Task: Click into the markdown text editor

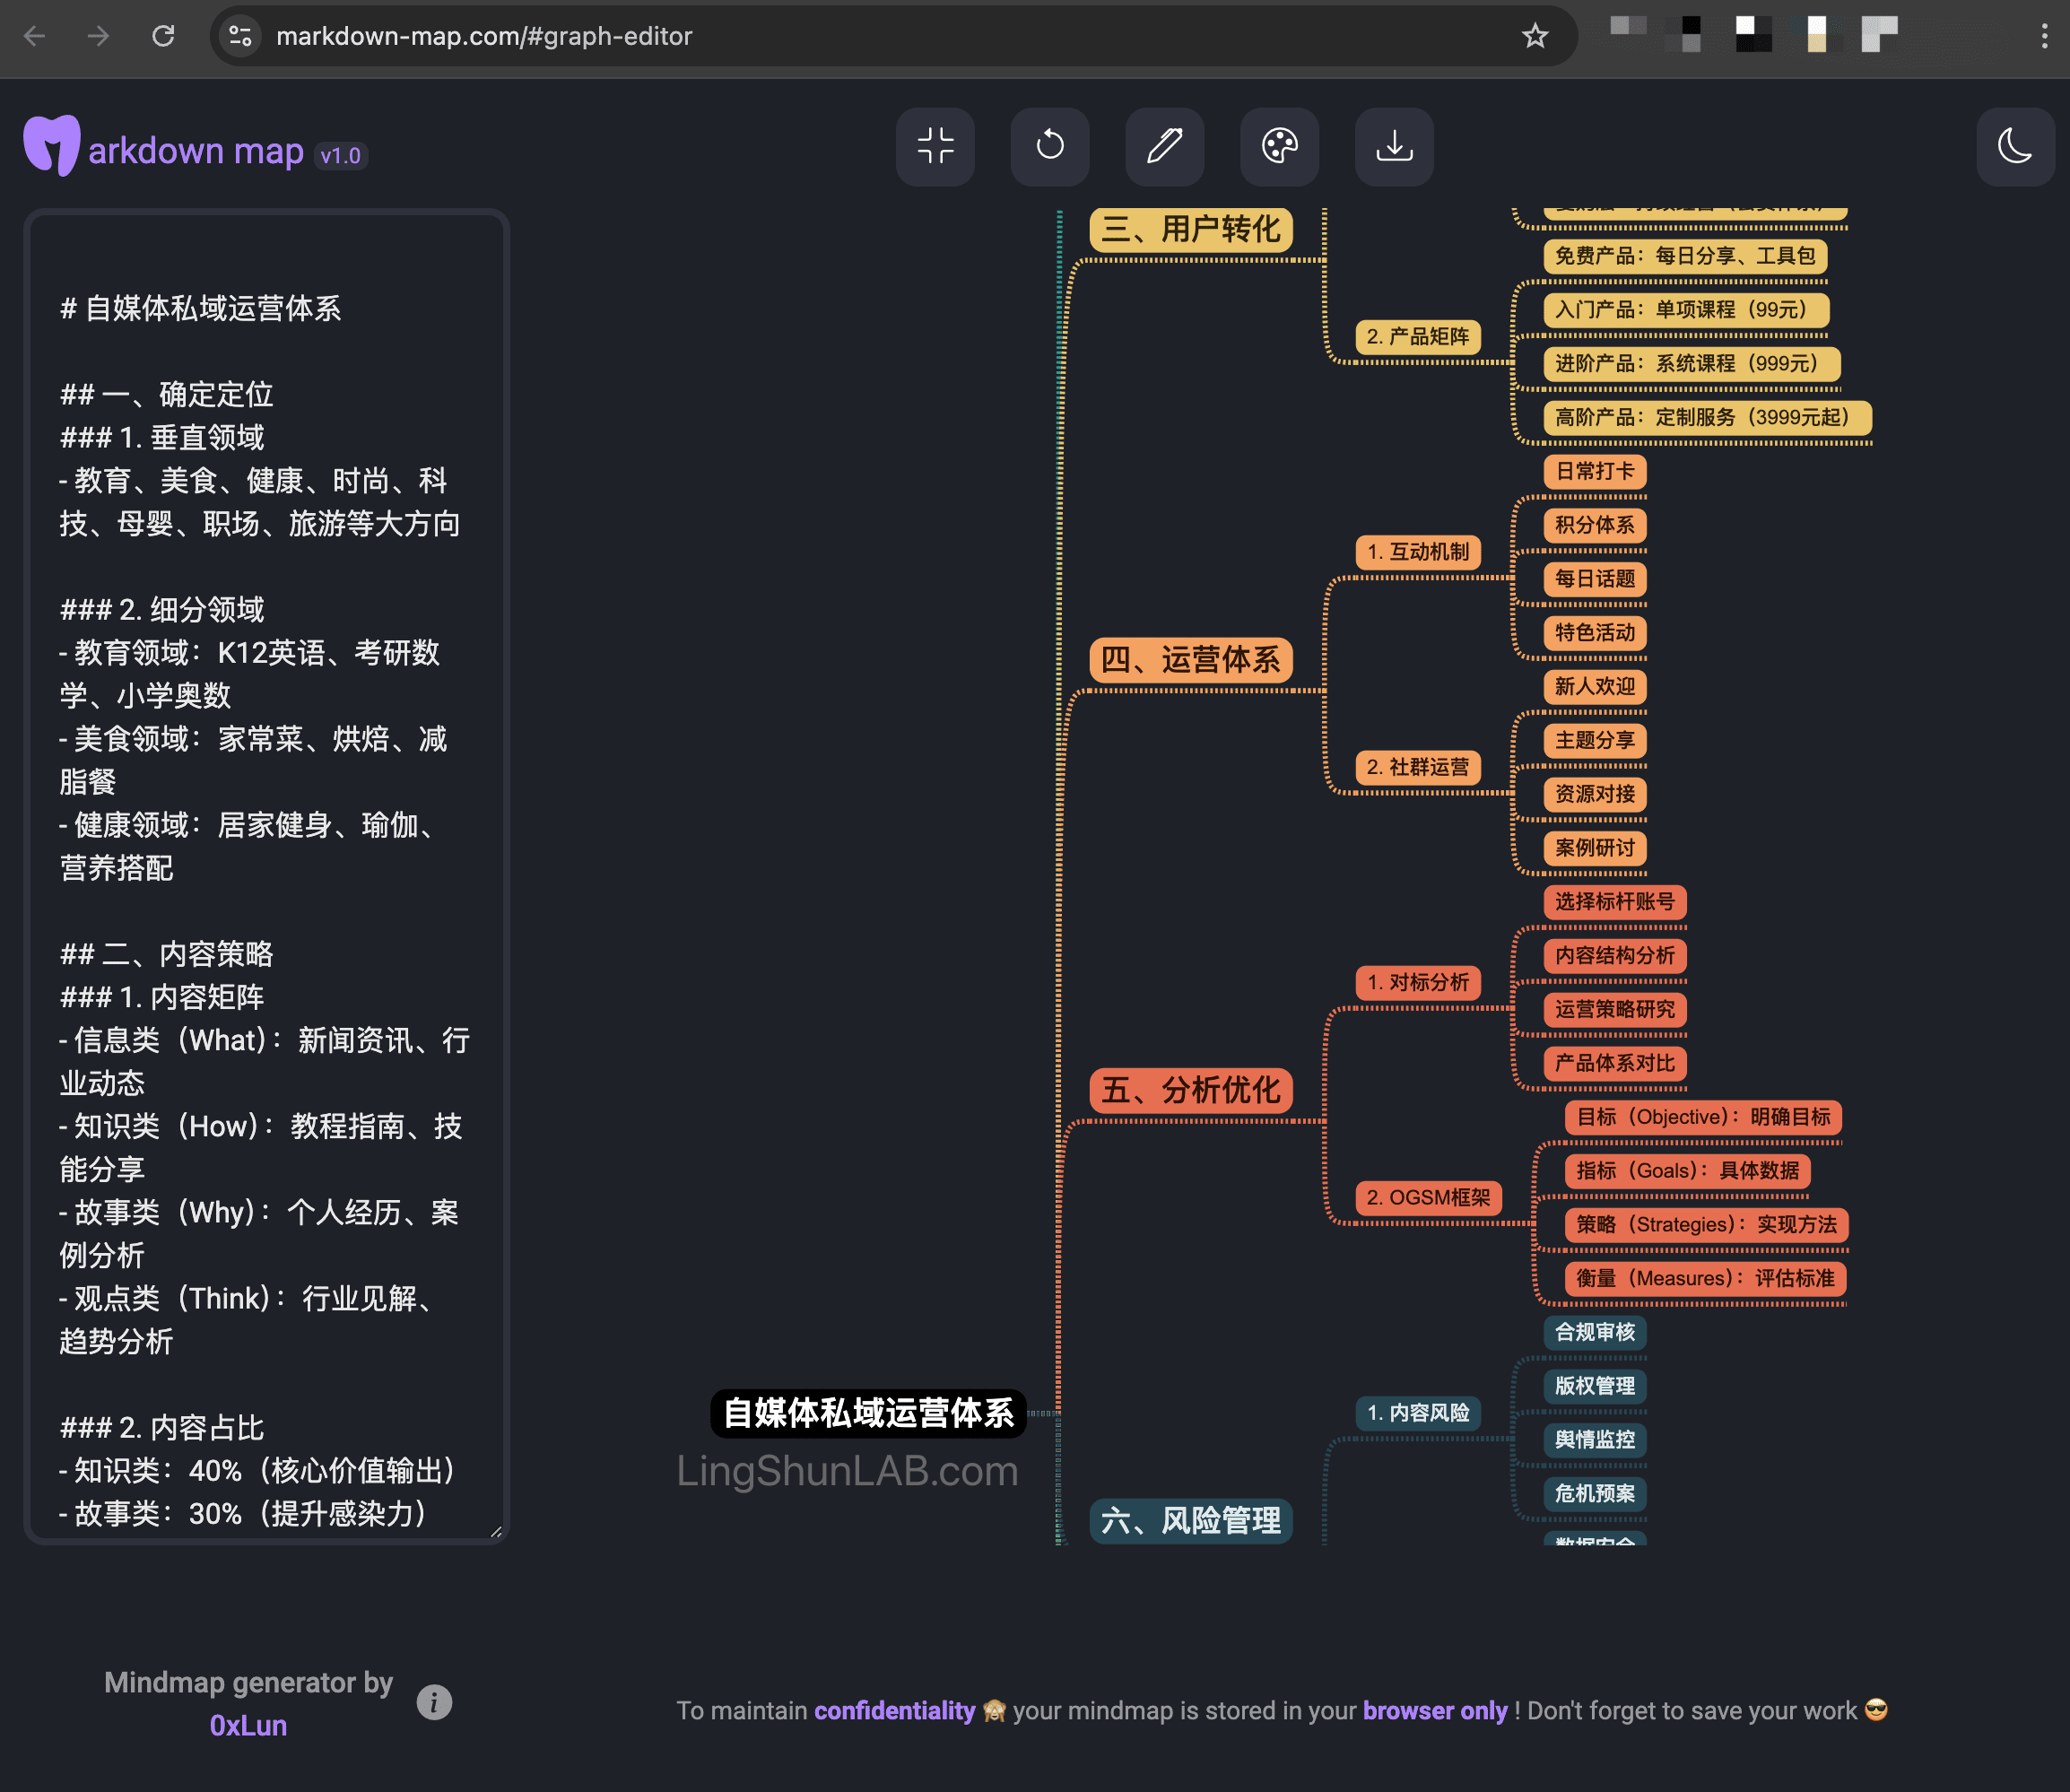Action: click(267, 877)
